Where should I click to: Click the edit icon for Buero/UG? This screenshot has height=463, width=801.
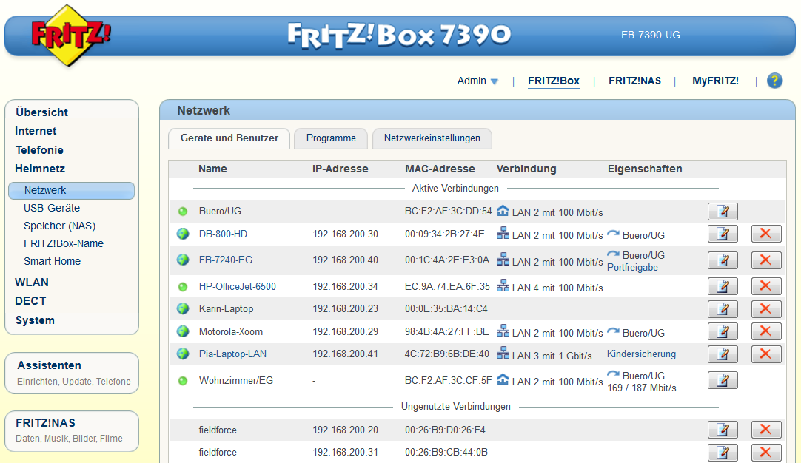(723, 212)
